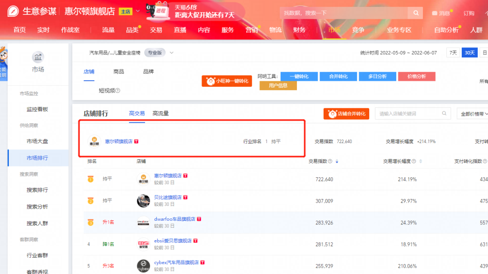
Task: Click Tmall badge next to dwarfoo车品旗舰店
Action: click(x=199, y=219)
